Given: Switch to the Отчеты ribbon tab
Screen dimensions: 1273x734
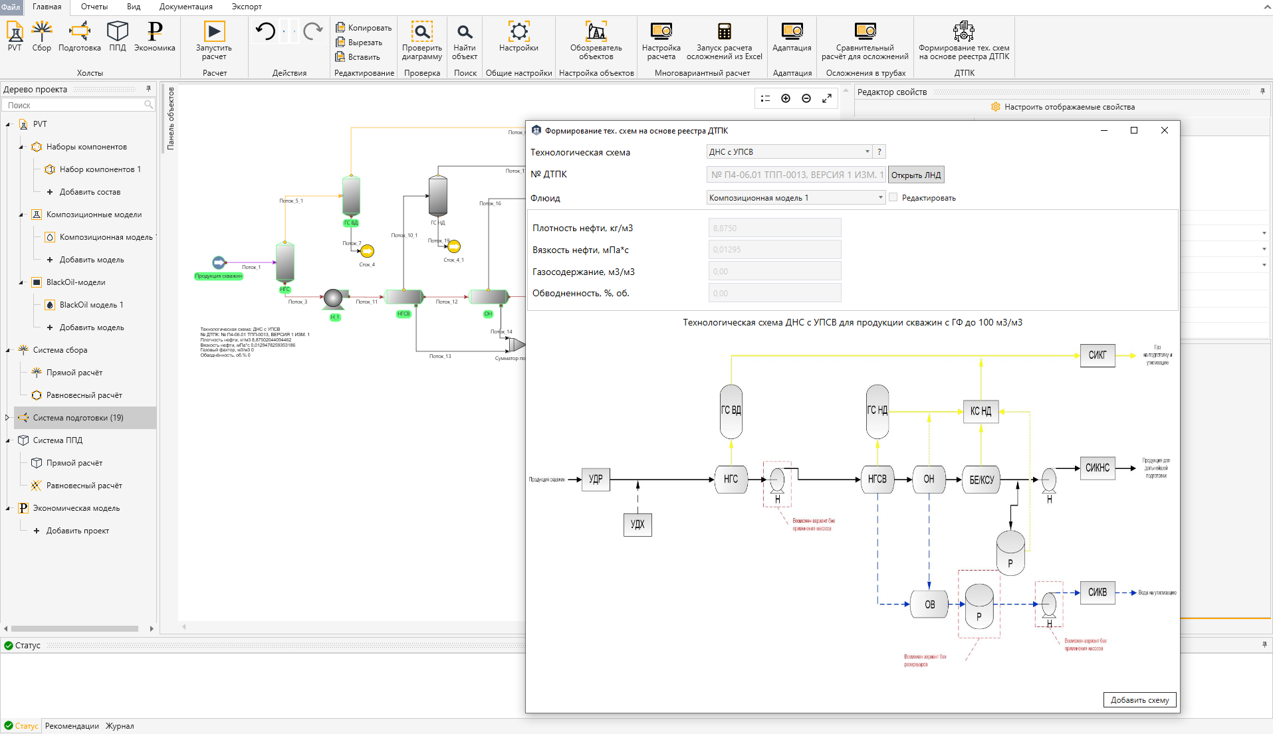Looking at the screenshot, I should 94,7.
